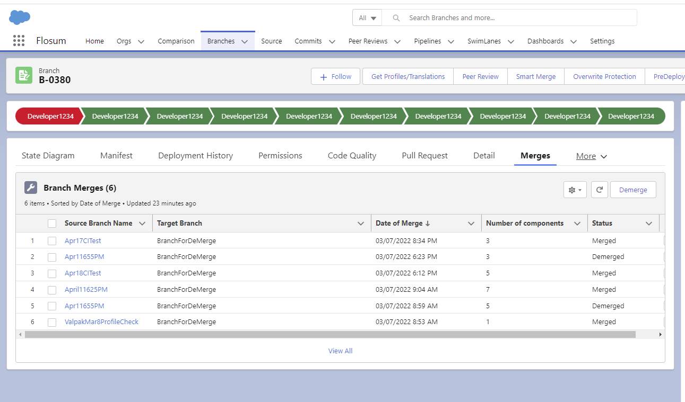
Task: Open the App Launcher grid icon
Action: (19, 41)
